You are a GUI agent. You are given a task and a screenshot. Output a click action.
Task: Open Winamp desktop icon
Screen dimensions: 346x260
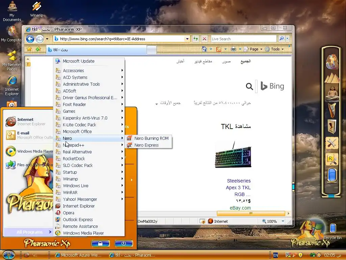[x=36, y=9]
